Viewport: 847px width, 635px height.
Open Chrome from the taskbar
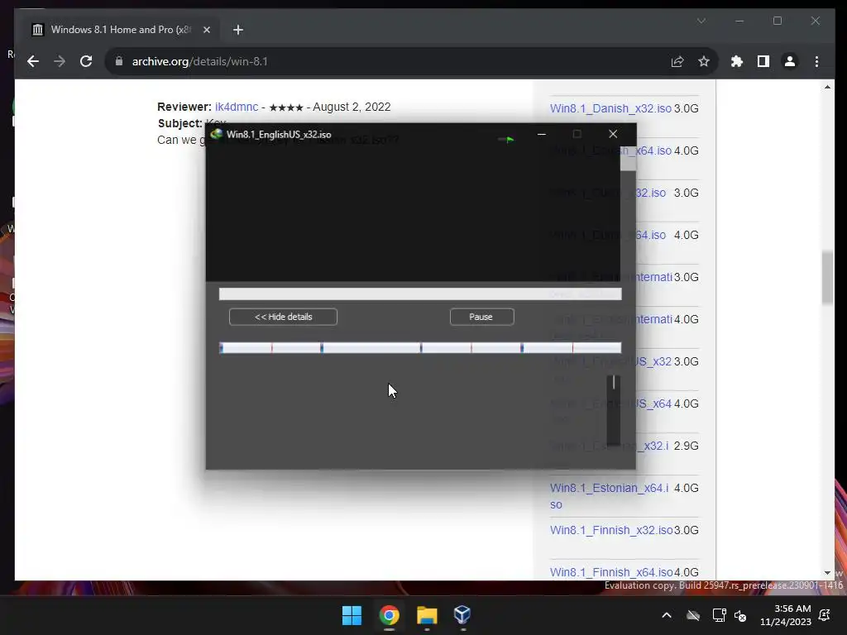point(389,615)
